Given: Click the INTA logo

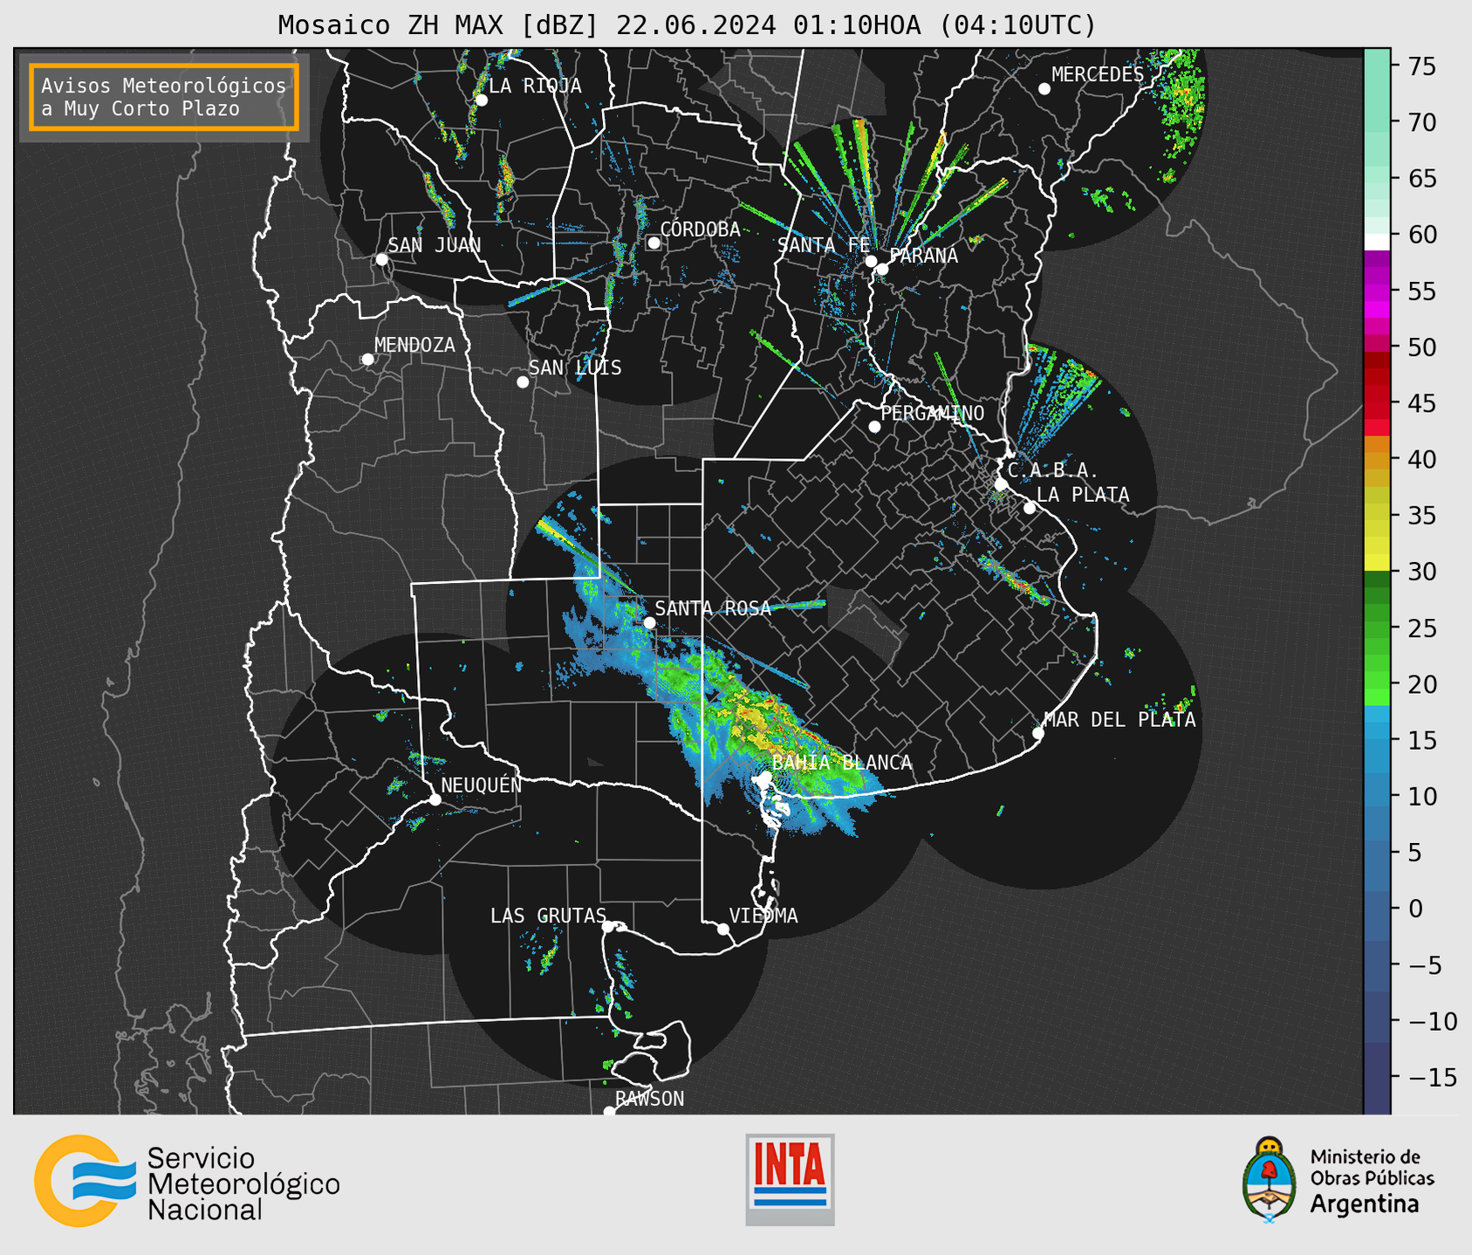Looking at the screenshot, I should point(790,1179).
